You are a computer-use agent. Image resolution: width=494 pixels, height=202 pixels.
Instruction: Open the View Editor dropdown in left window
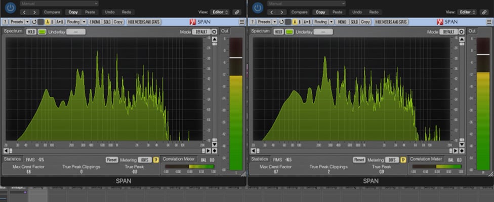(220, 12)
